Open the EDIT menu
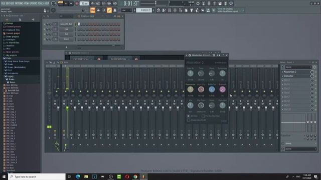Viewport: 321px width, 180px height. click(8, 3)
